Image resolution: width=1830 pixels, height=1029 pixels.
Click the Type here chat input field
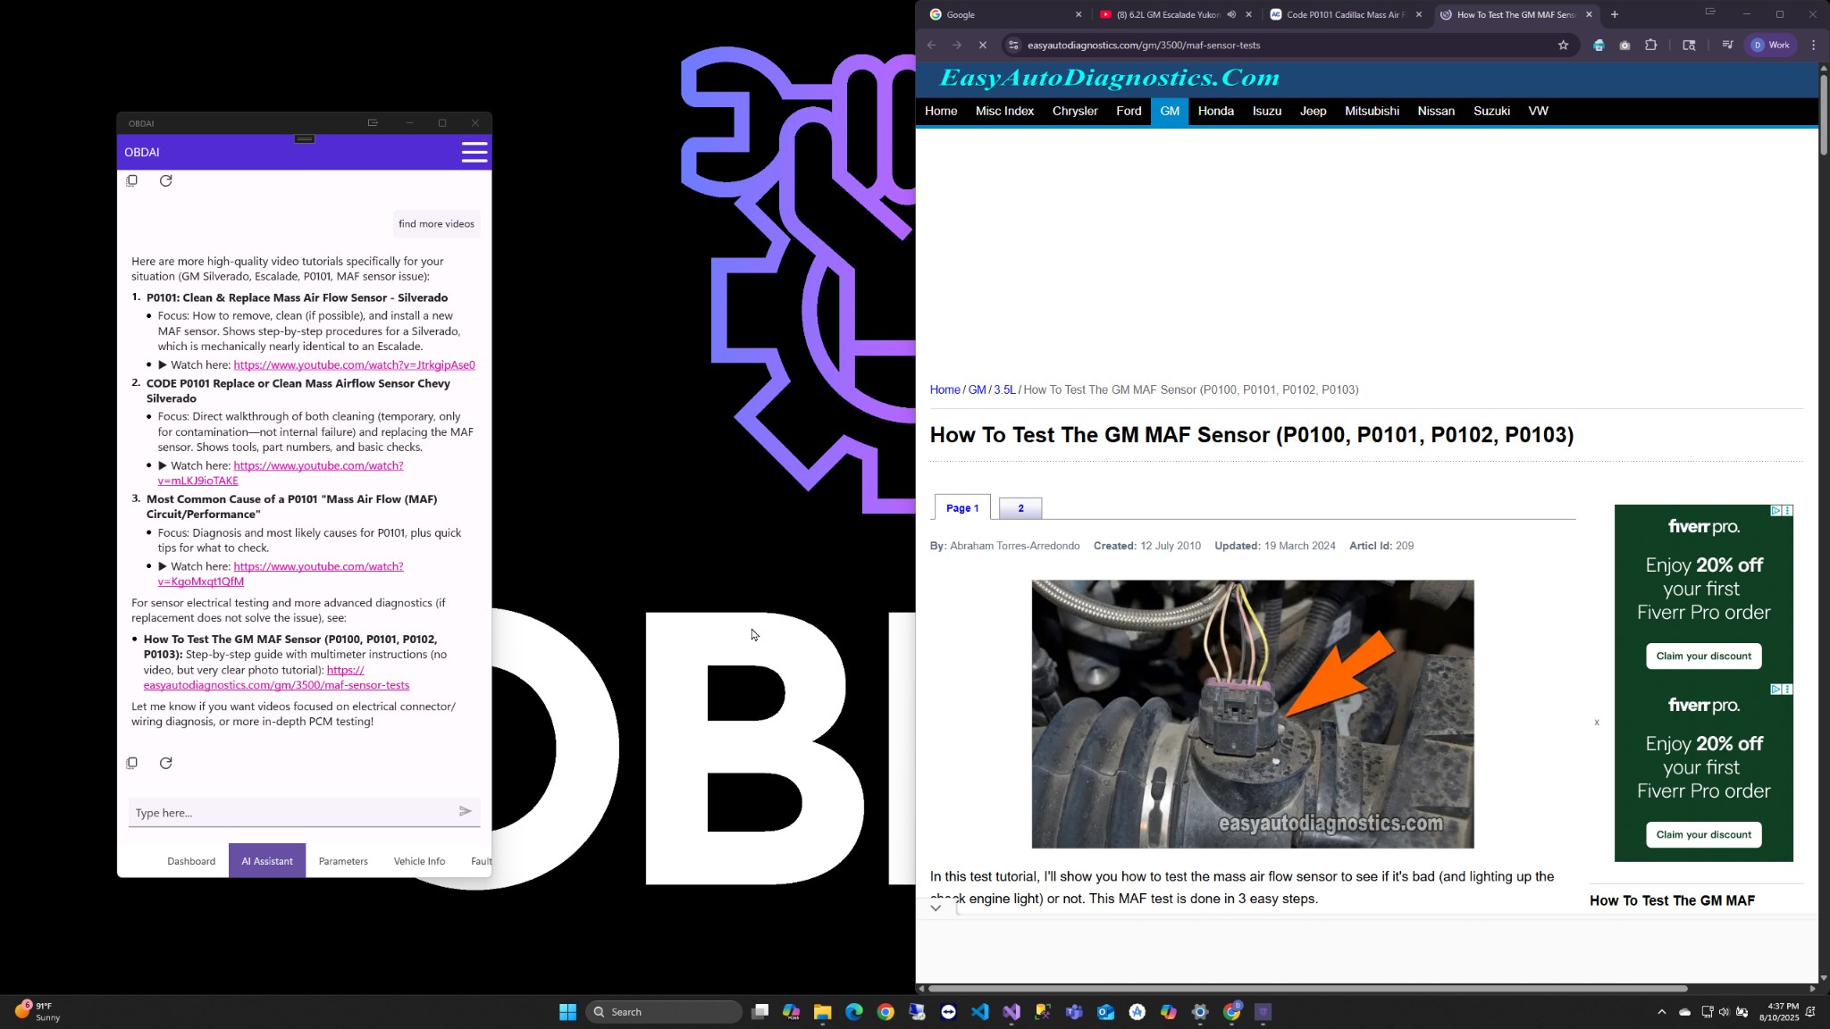286,812
